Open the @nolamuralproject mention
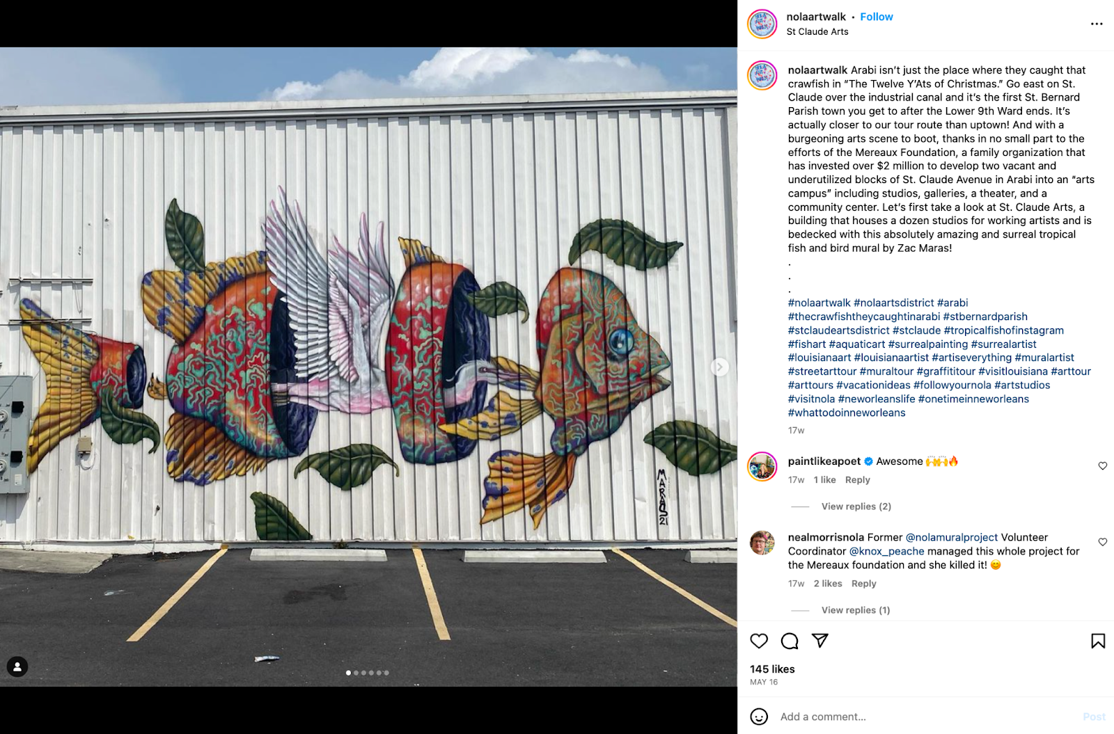Viewport: 1114px width, 734px height. (x=952, y=537)
